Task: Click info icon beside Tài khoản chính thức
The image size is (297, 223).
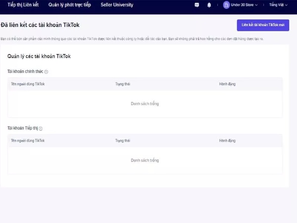Action: click(46, 72)
